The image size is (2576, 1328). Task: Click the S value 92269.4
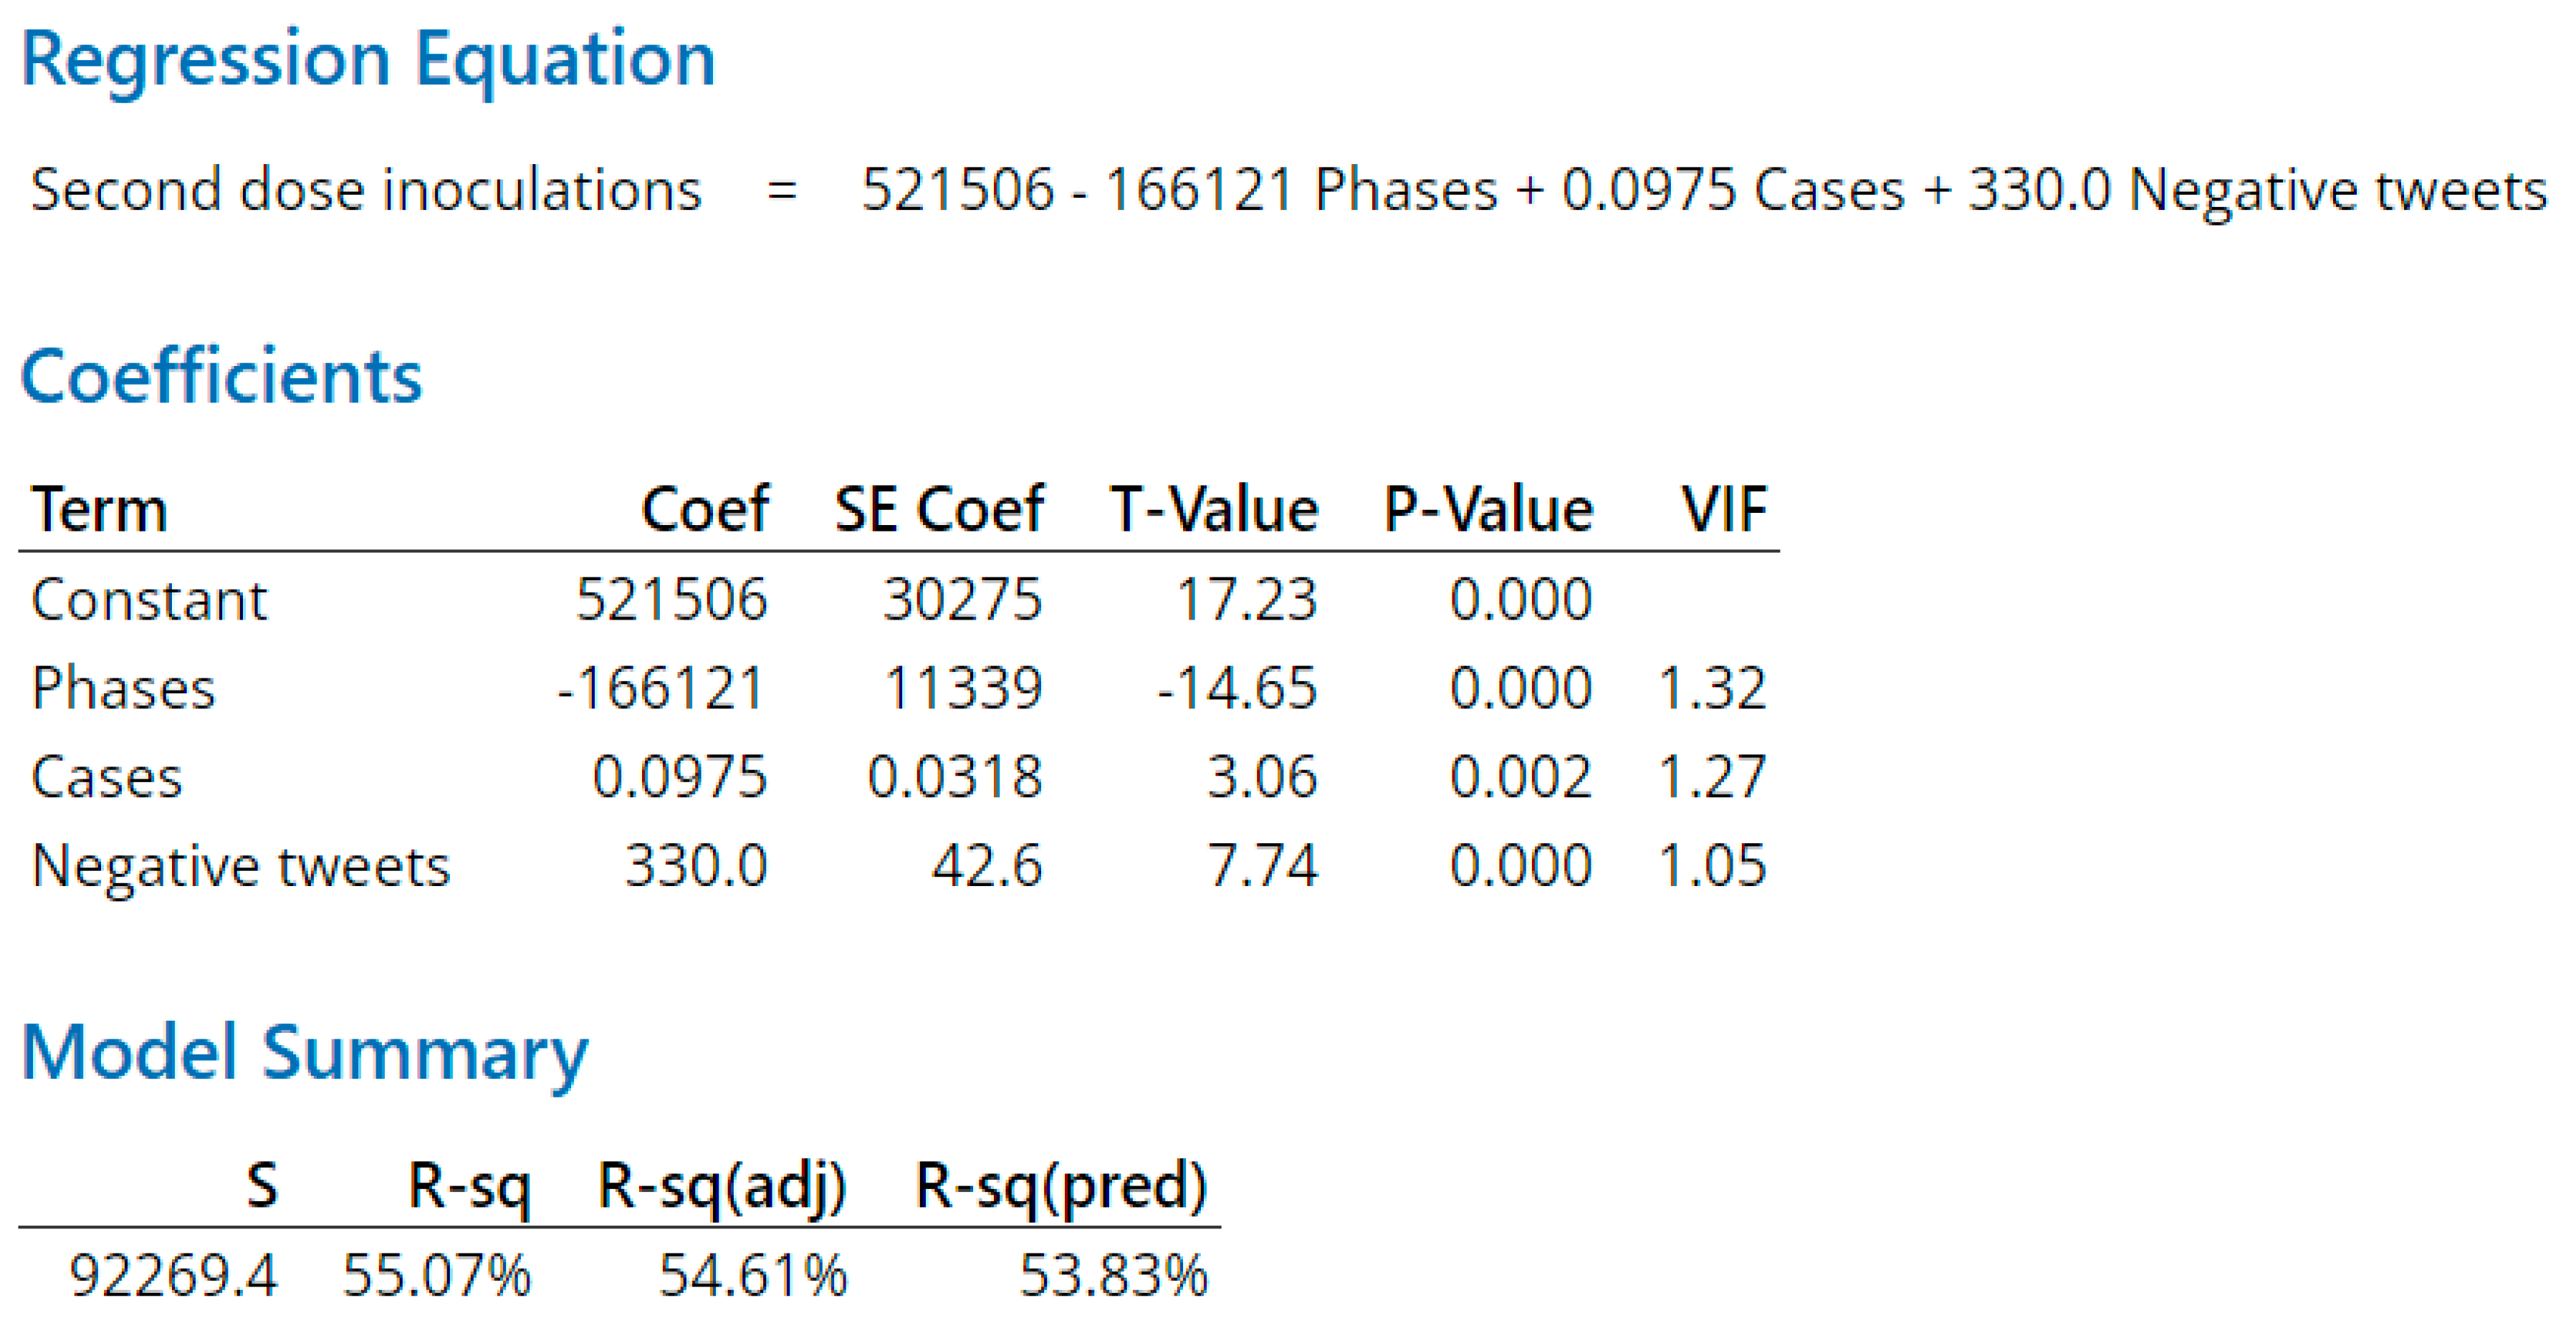pos(172,1276)
